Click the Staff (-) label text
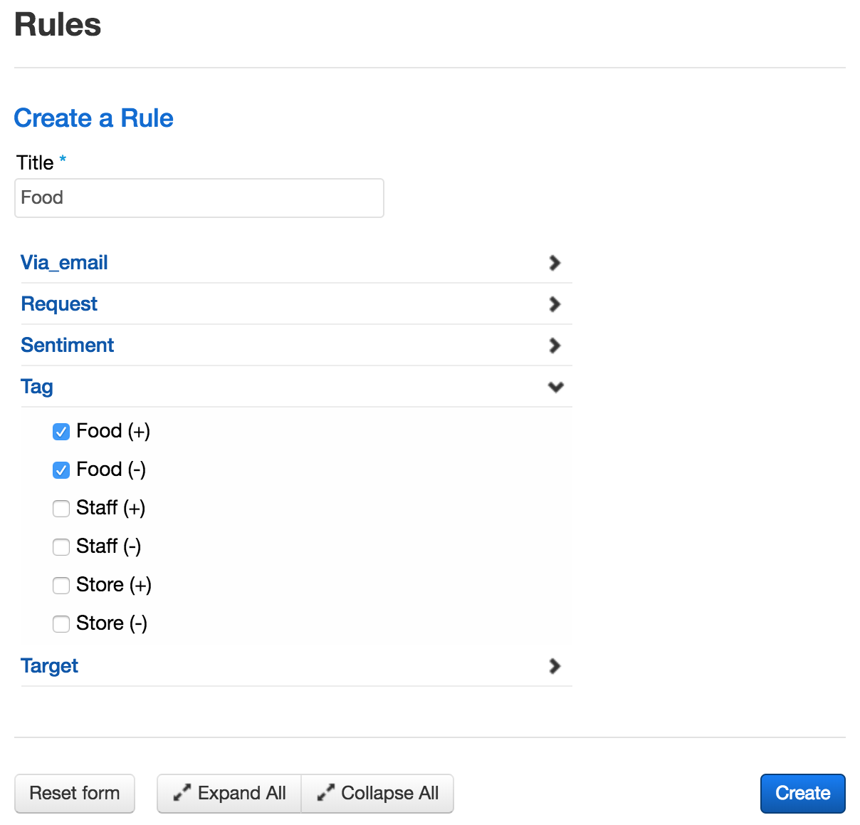 click(x=109, y=546)
